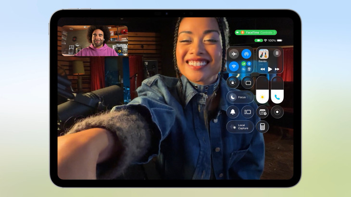Screen dimensions: 351x197
Task: Open the Davido album artwork
Action: 263,54
